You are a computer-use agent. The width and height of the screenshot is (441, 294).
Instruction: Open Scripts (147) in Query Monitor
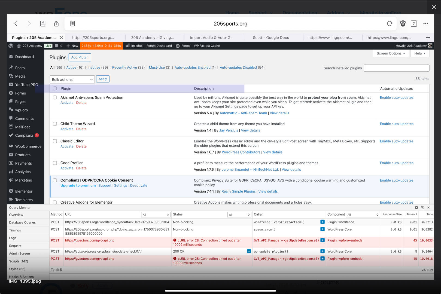tap(19, 261)
